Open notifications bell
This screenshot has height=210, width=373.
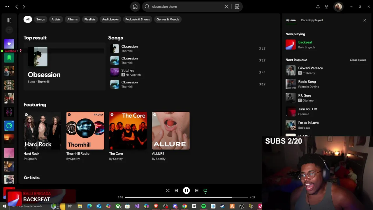[318, 6]
